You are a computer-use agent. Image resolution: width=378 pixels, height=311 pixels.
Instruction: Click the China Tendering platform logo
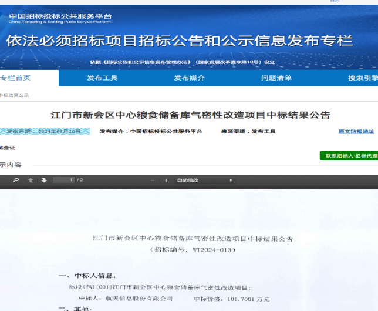[x=59, y=18]
